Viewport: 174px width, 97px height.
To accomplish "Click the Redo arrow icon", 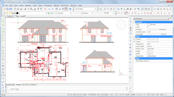I will (52, 9).
